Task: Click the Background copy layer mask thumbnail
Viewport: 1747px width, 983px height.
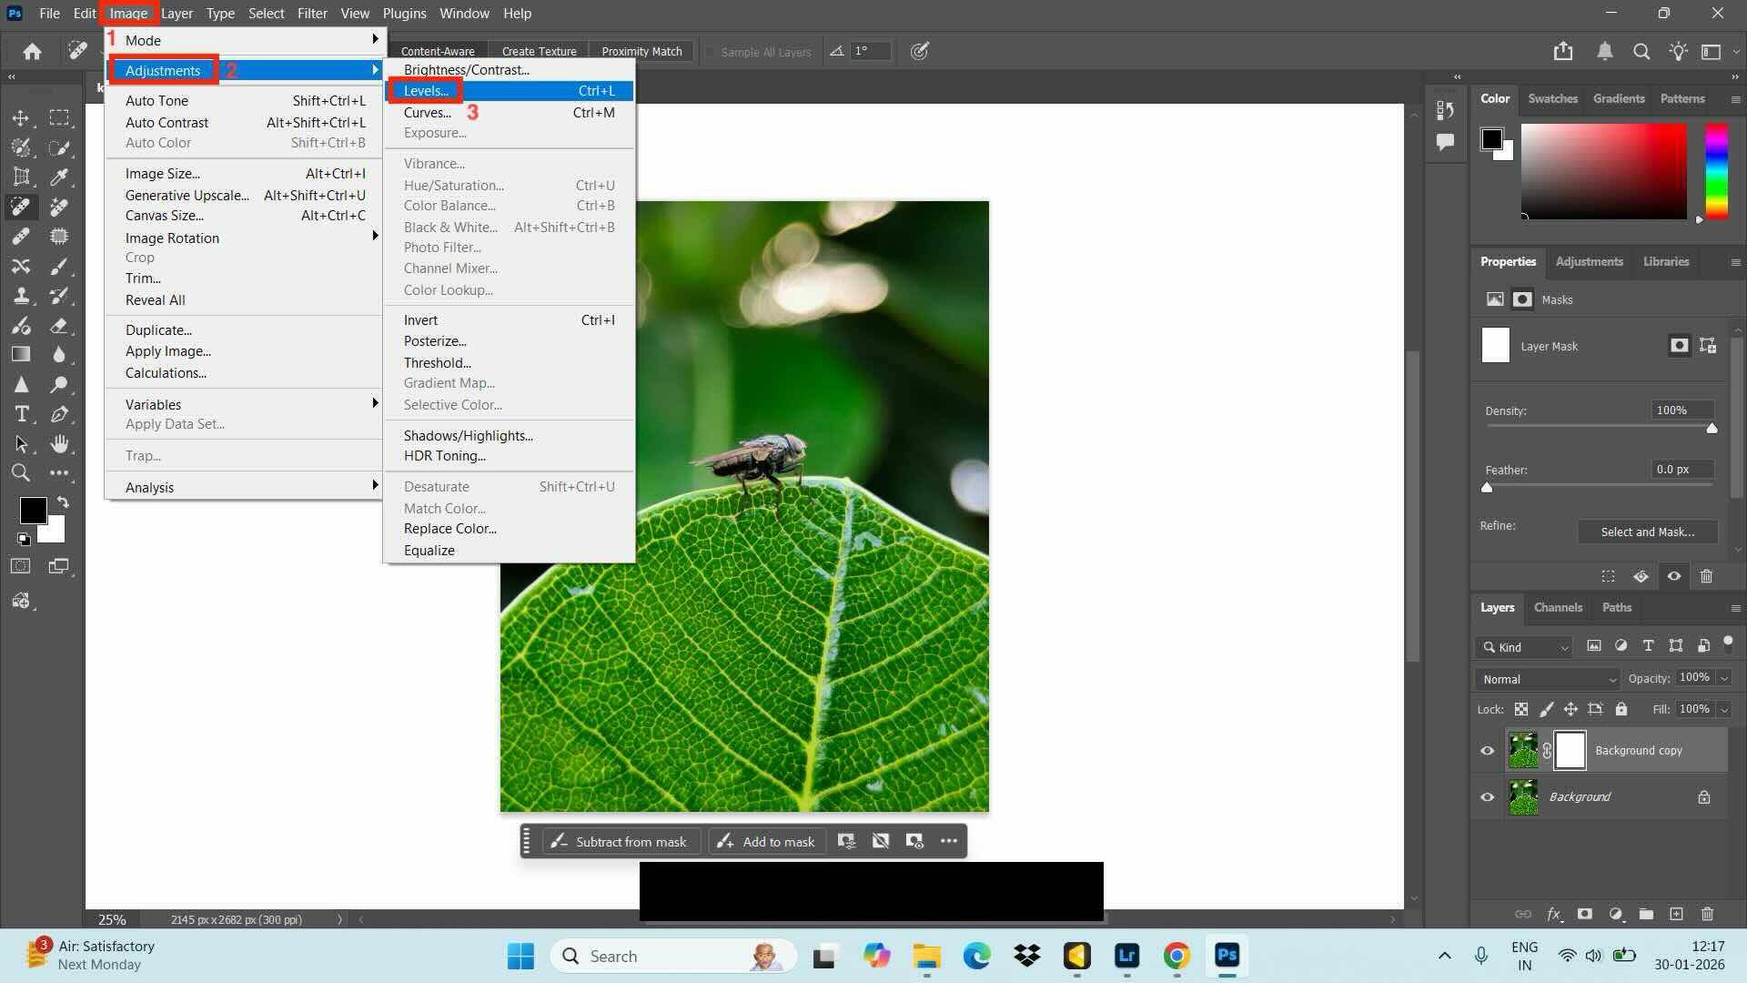Action: coord(1570,750)
